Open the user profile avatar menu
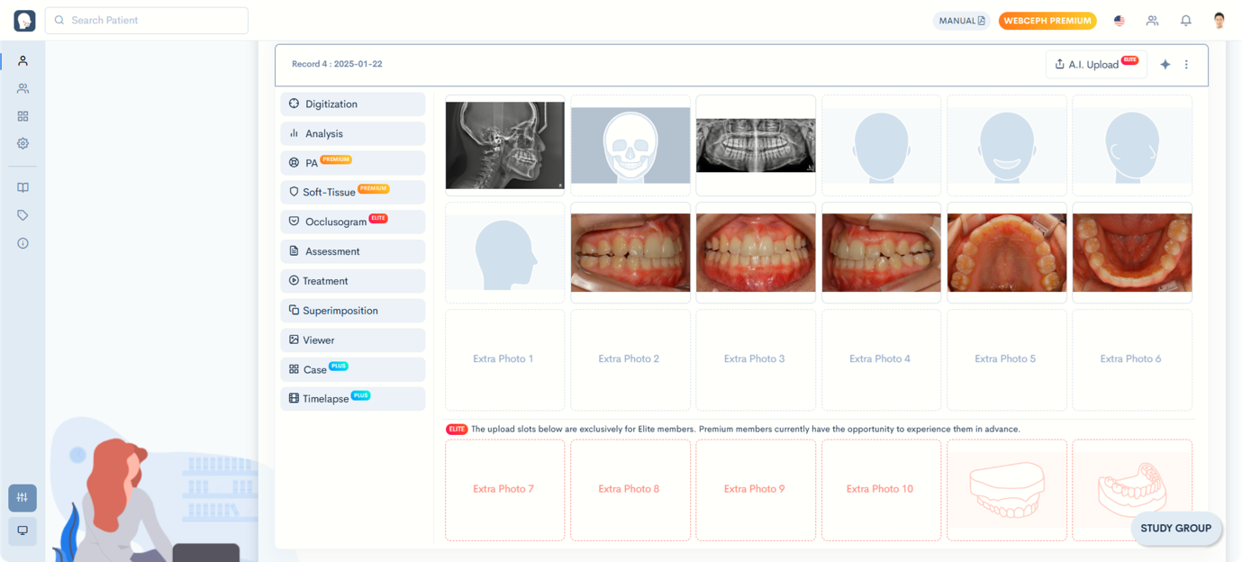 [1219, 21]
